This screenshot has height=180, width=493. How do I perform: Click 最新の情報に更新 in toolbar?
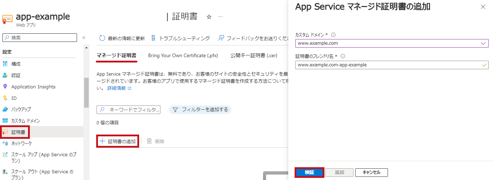(x=122, y=38)
